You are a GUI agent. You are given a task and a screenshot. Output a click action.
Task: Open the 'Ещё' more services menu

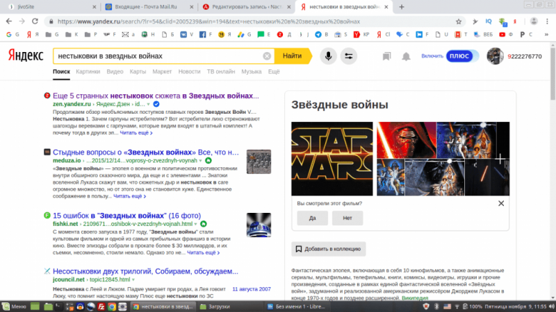tap(274, 71)
